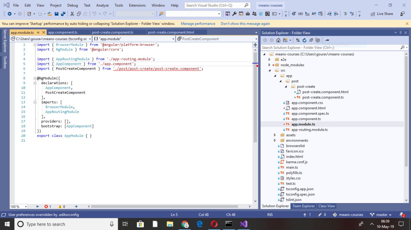Screen dimensions: 411x230
Task: Open the Analyze menu
Action: pyautogui.click(x=102, y=5)
